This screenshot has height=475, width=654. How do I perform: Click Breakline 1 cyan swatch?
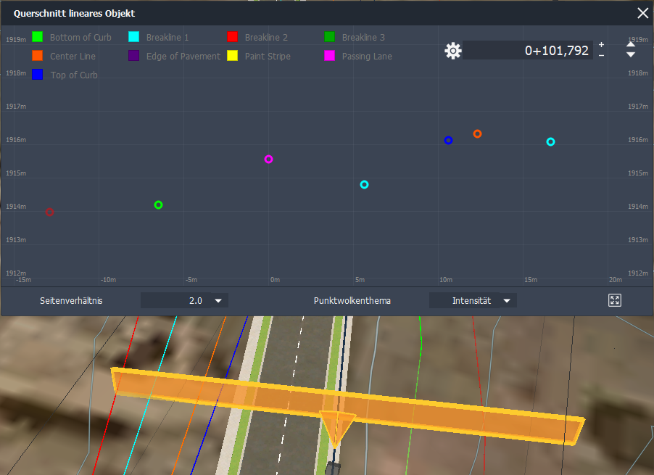(133, 37)
